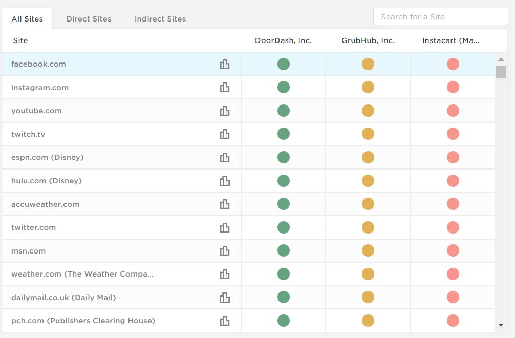
Task: Select the hulu.com (Disney) site name
Action: coord(46,181)
